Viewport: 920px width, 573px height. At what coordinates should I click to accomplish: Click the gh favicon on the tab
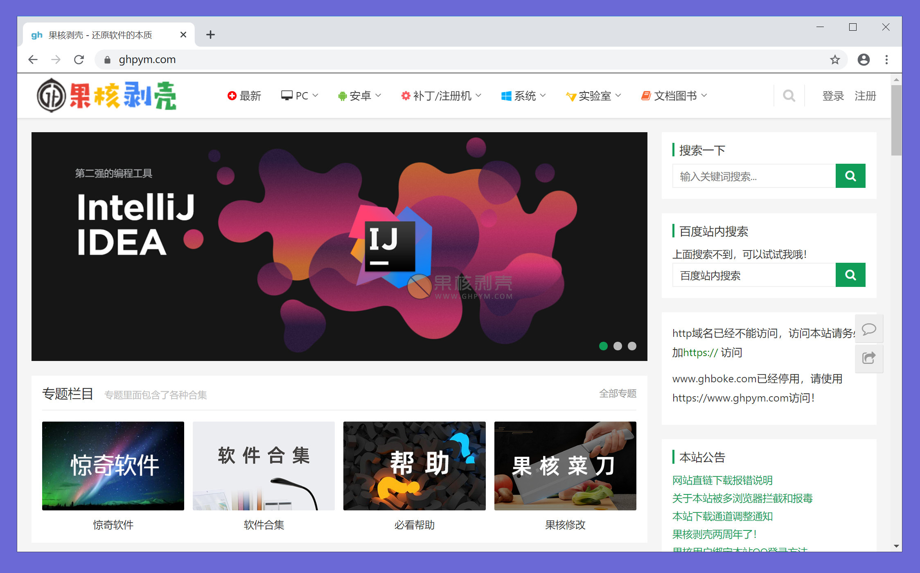click(37, 35)
